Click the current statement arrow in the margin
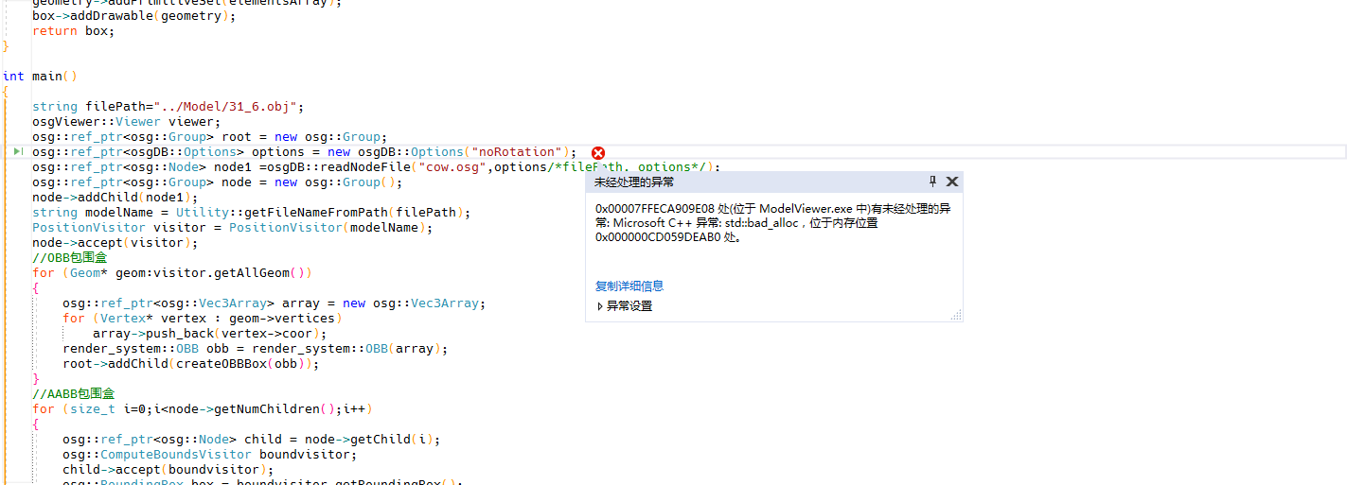Screen dimensions: 1347x485 tap(19, 151)
